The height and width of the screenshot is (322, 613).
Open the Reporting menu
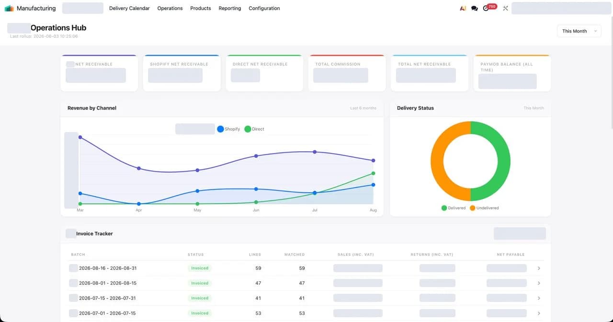230,8
